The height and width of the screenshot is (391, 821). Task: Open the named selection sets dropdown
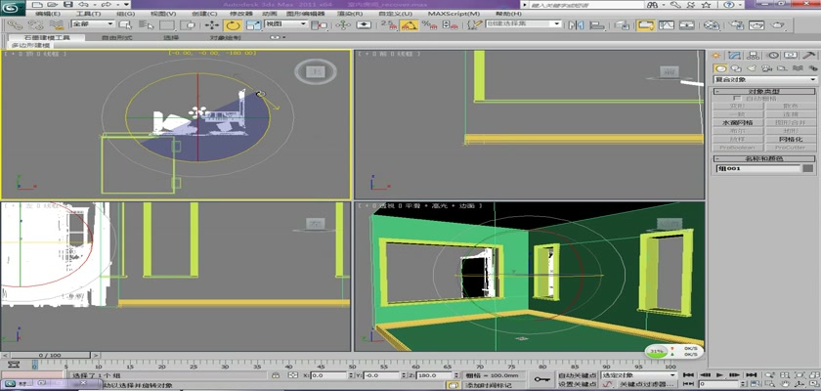coord(523,24)
